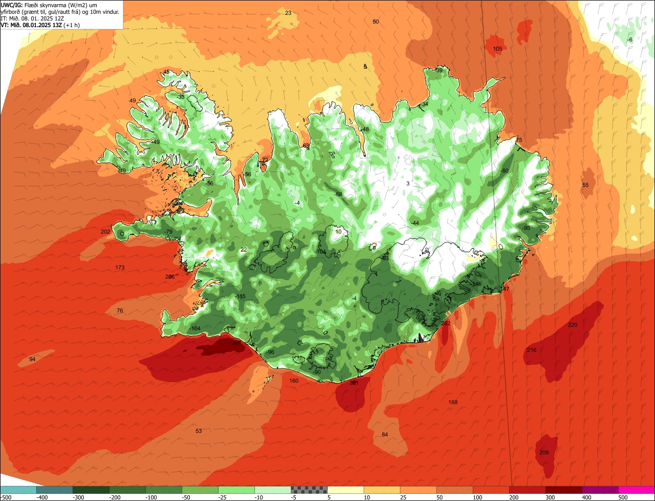
Task: Click the map value 94 in the western ocean
Action: point(32,359)
